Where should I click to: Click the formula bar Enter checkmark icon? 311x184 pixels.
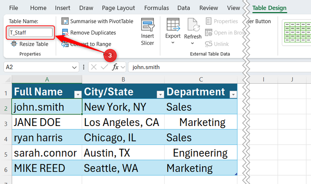point(105,67)
